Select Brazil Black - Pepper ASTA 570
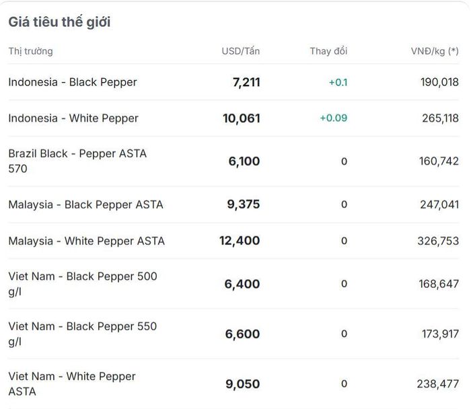Viewport: 471px width, 409px height. (x=233, y=161)
